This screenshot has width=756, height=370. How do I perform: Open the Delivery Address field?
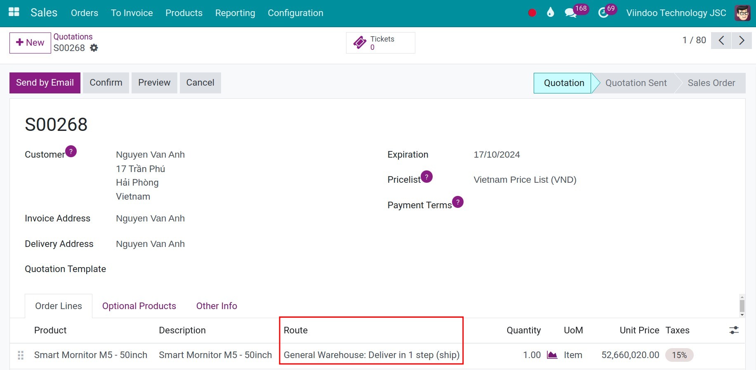[x=150, y=244]
